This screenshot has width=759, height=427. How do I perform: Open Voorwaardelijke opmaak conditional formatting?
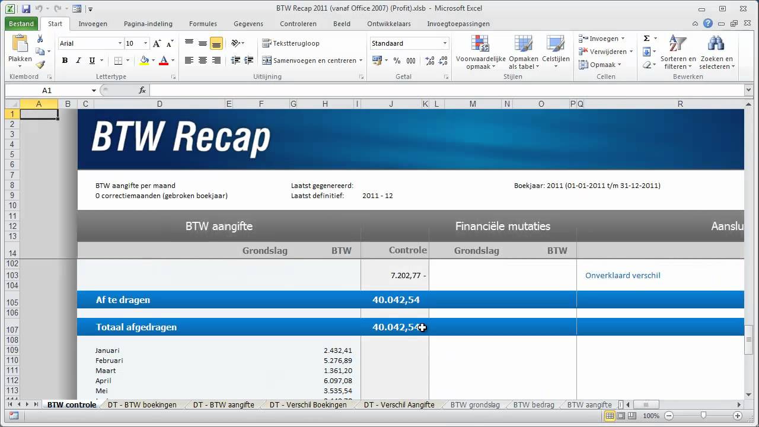coord(480,52)
